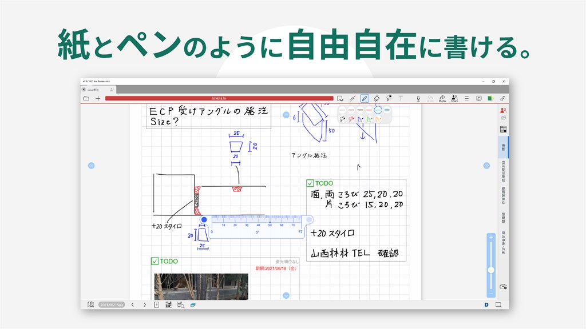The height and width of the screenshot is (329, 586).
Task: Start voice recording with microphone icon
Action: point(418,98)
